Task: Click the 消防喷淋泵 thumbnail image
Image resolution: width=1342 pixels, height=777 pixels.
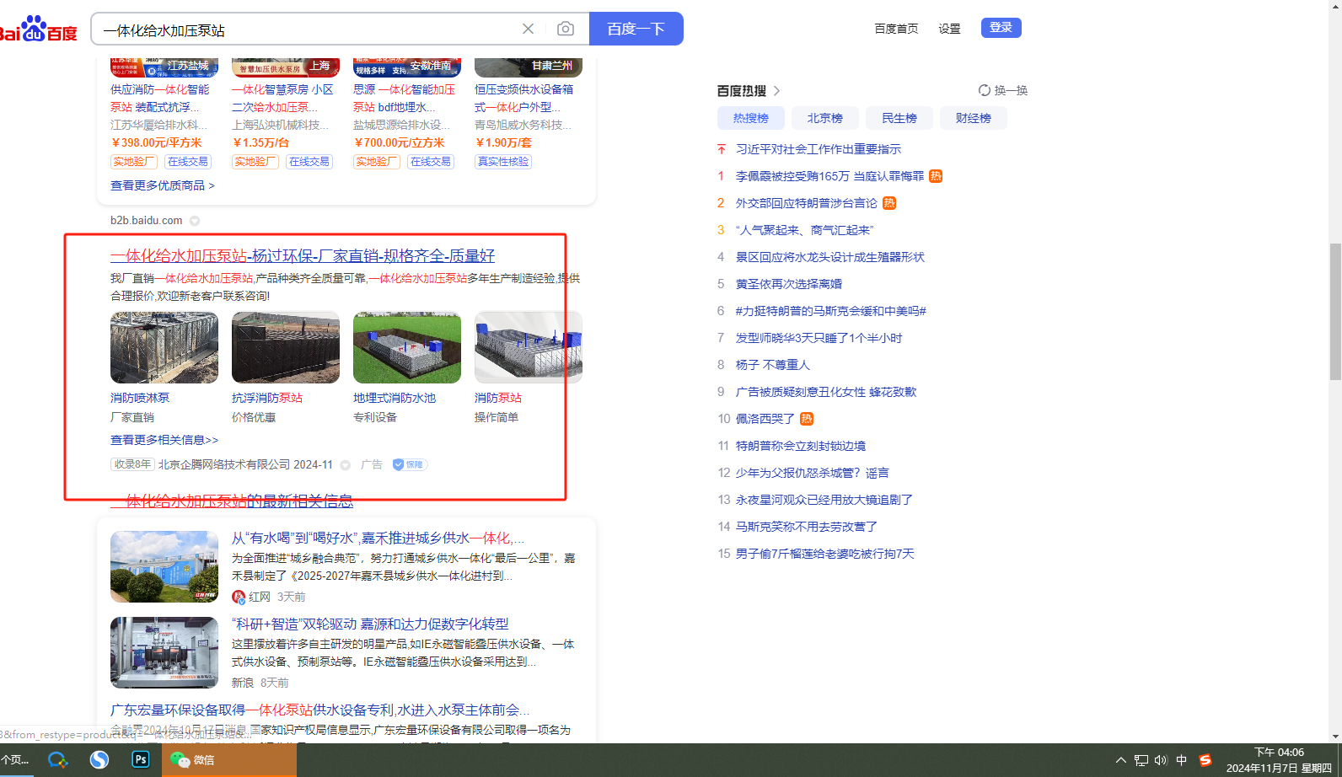Action: (164, 347)
